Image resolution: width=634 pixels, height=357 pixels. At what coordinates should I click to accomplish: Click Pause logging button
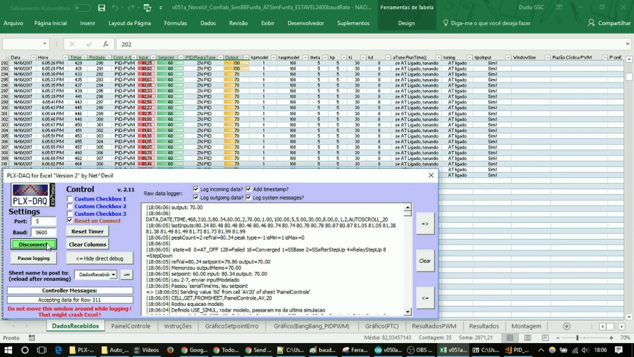tap(34, 258)
